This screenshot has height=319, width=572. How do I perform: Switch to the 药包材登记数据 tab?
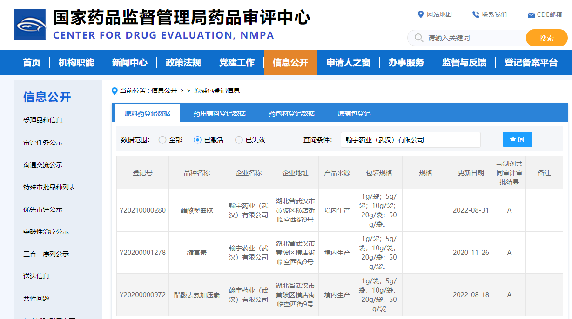tap(293, 113)
